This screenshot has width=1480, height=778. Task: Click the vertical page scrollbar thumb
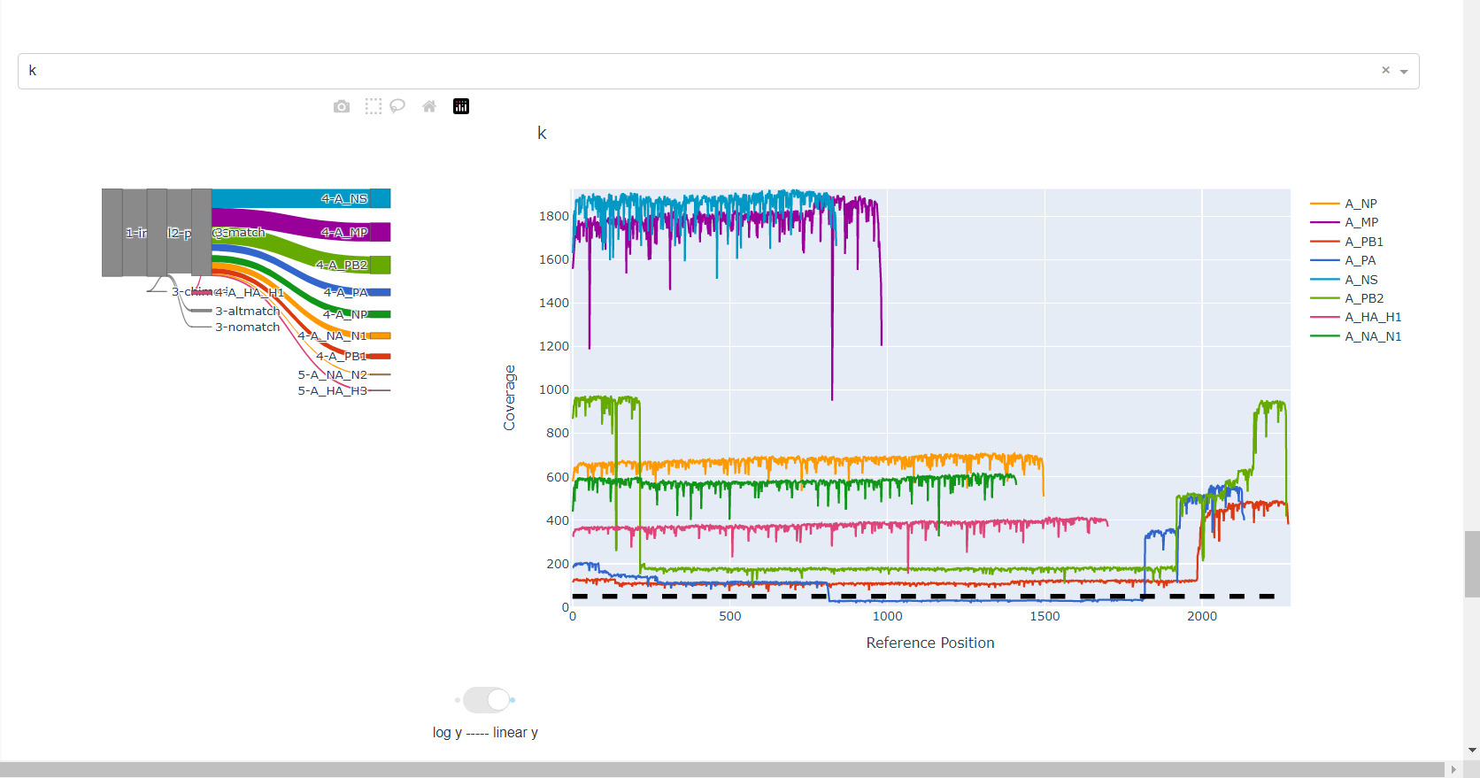(1472, 564)
